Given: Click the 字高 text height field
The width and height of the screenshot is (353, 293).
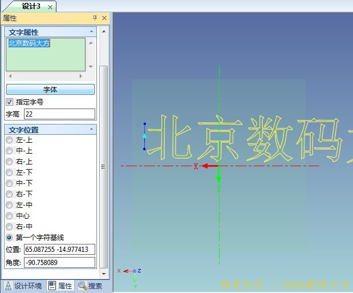Looking at the screenshot, I should point(59,114).
